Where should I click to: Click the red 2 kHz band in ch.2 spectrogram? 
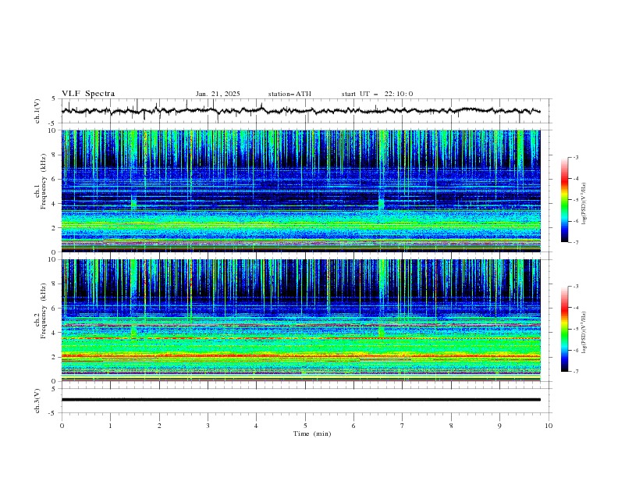tap(300, 356)
